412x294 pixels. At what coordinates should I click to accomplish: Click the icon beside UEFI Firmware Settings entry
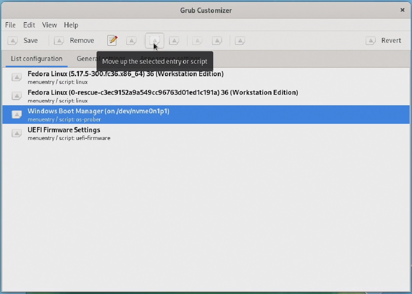(x=16, y=133)
